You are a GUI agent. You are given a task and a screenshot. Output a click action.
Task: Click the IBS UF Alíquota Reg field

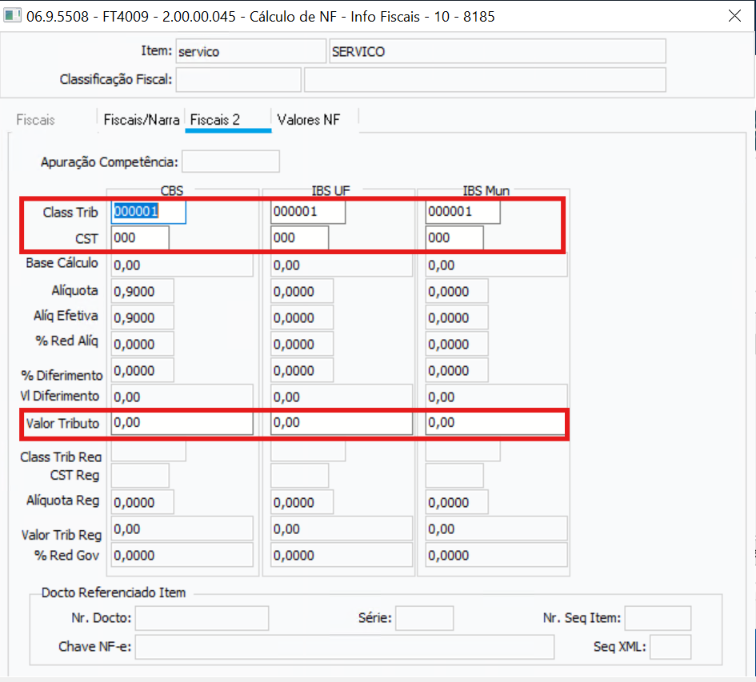[302, 502]
